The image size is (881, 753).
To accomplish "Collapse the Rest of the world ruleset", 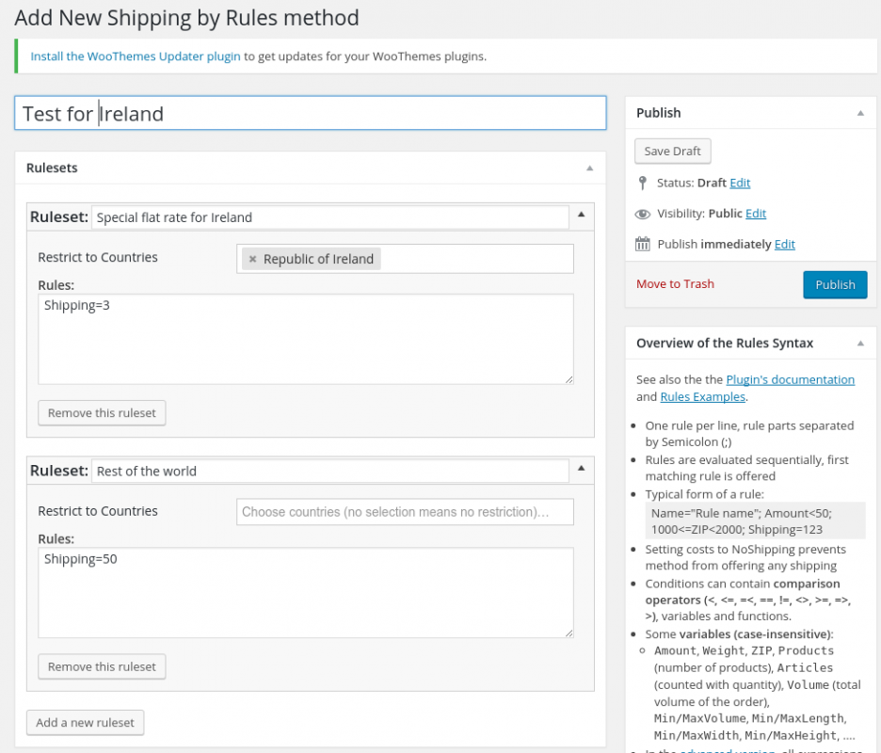I will tap(581, 470).
